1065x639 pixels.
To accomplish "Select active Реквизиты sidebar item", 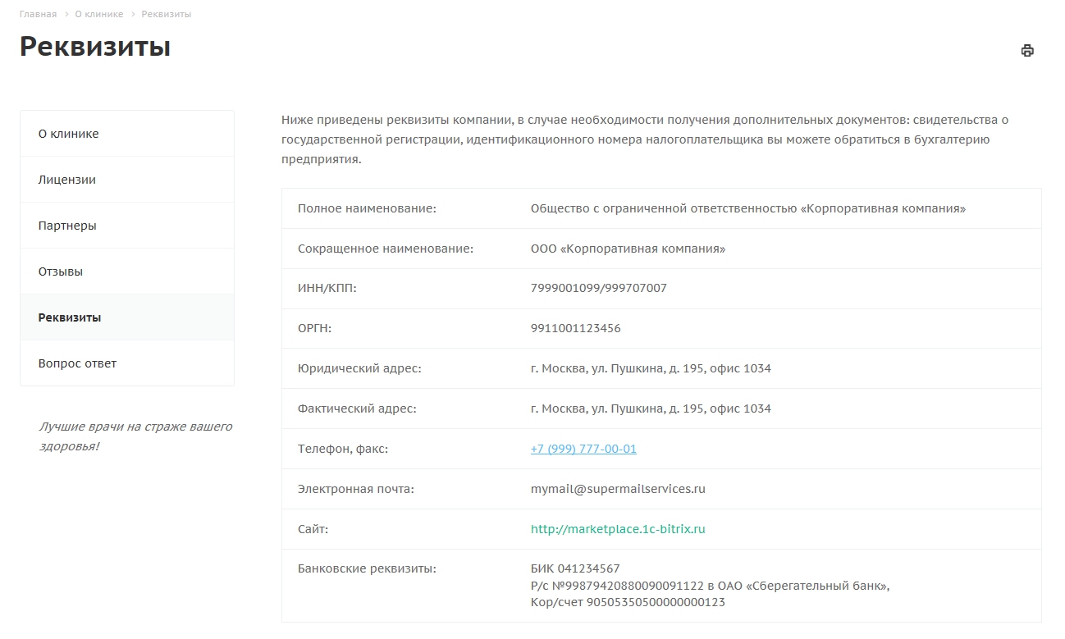I will pyautogui.click(x=127, y=317).
